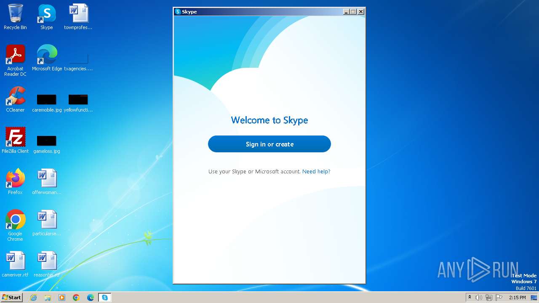Select CCleaner desktop shortcut
539x303 pixels.
point(15,99)
